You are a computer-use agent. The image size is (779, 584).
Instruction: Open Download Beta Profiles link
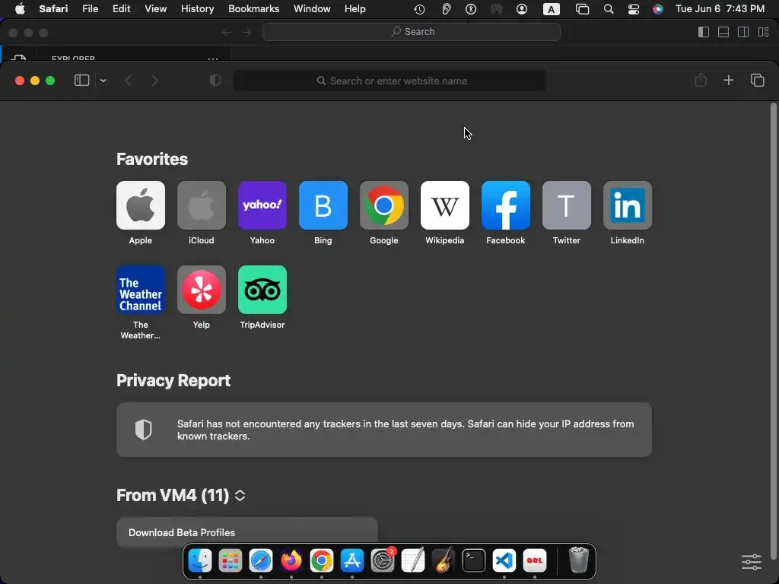click(247, 532)
